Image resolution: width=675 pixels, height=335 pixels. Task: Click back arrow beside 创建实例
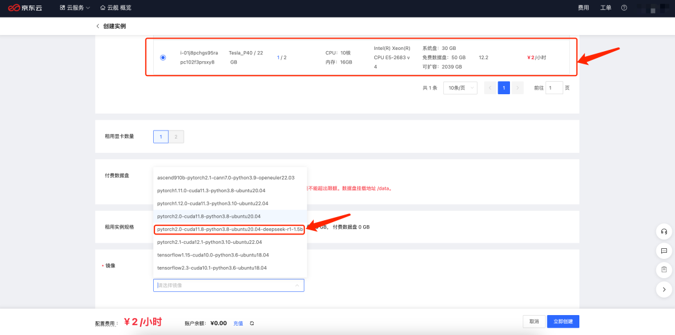(x=97, y=26)
